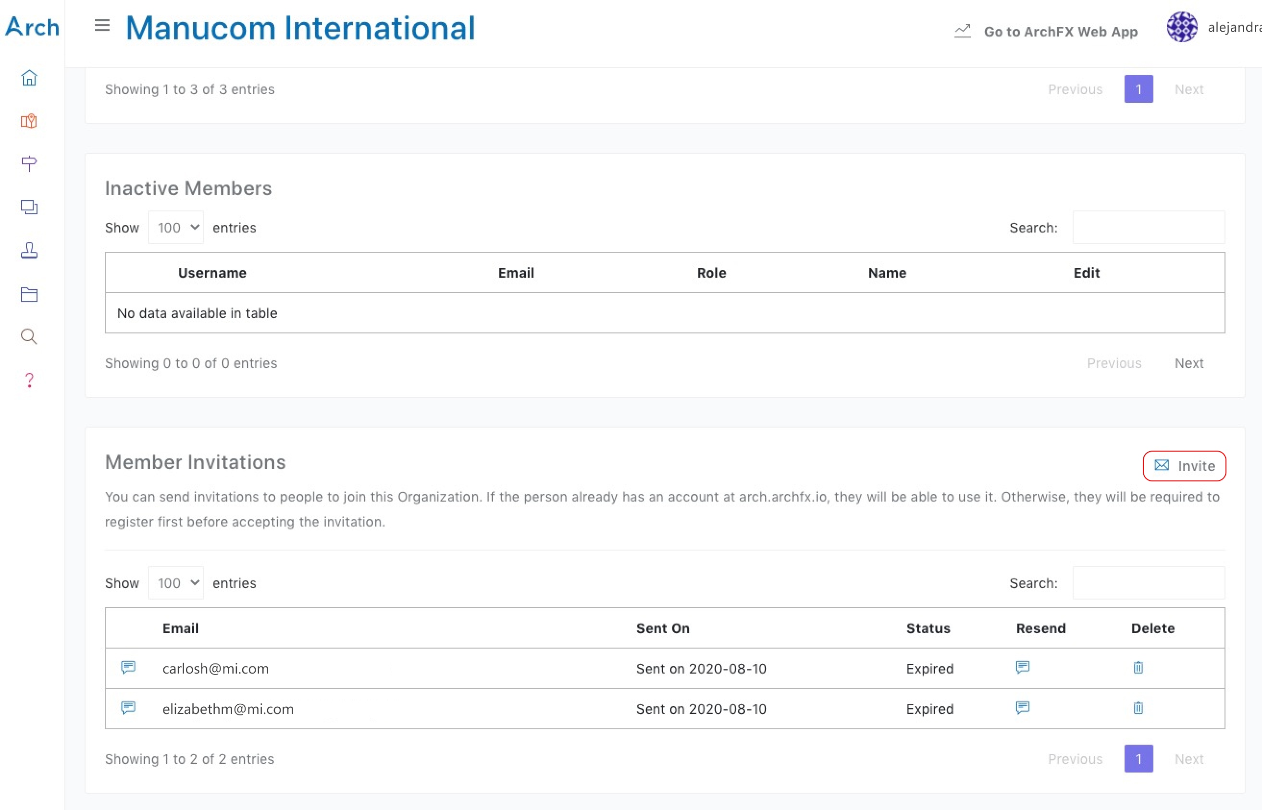Open the orange map sidebar icon
The image size is (1262, 810).
[29, 121]
